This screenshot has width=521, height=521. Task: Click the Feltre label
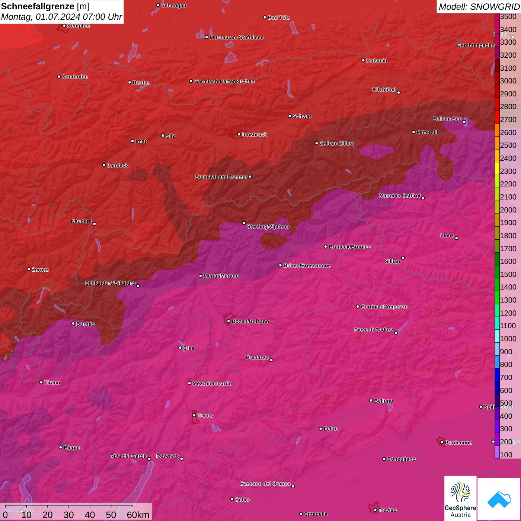click(330, 429)
